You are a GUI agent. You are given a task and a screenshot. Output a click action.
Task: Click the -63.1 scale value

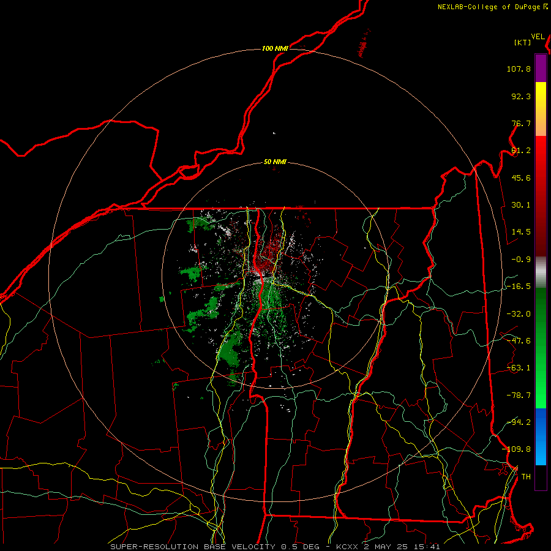519,368
